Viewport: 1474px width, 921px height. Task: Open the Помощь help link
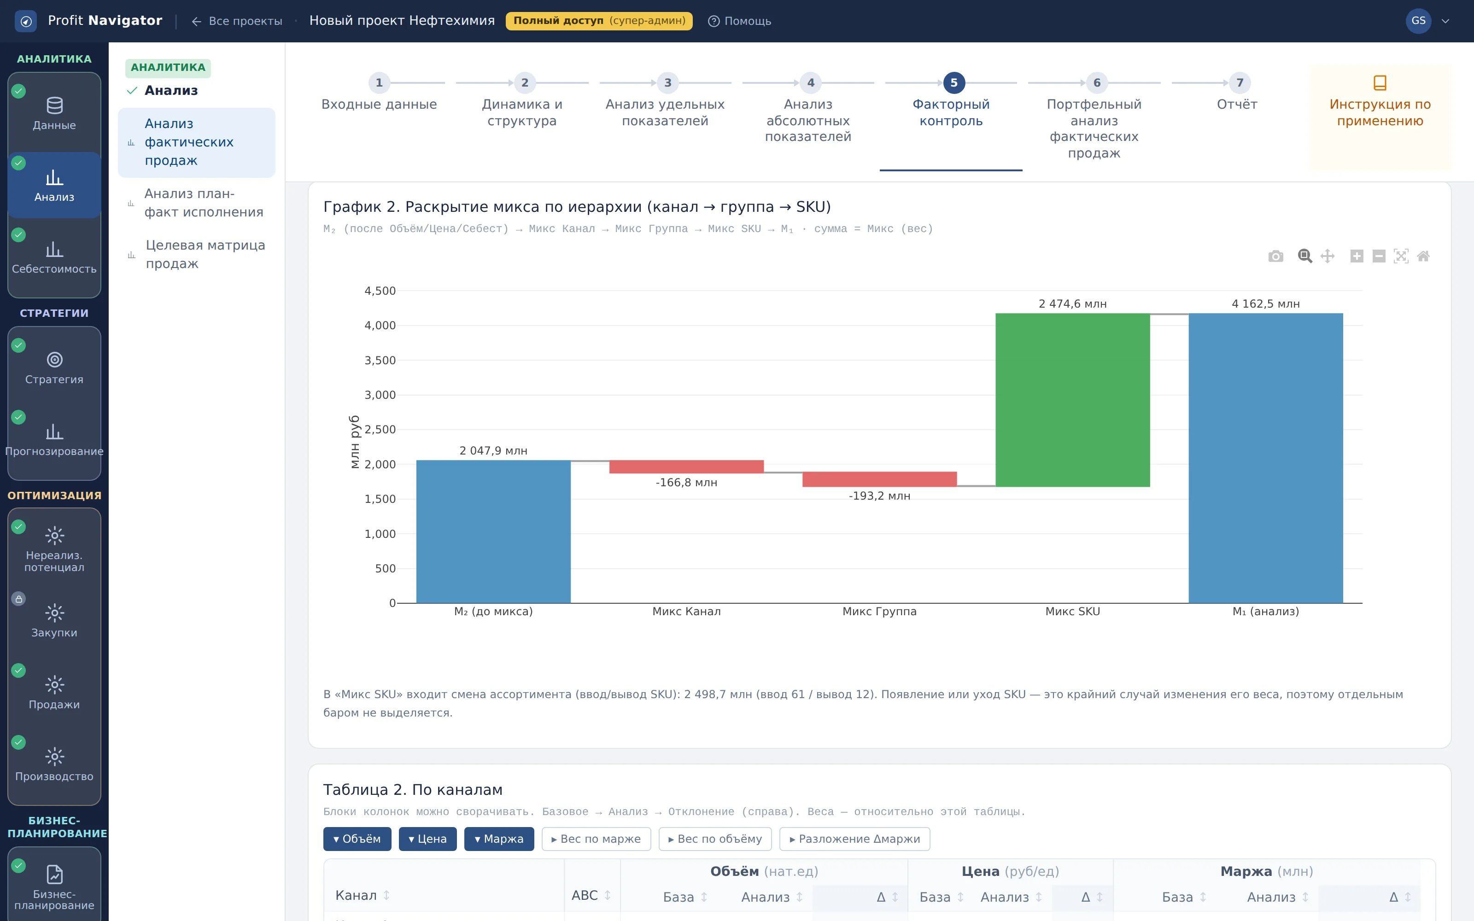[x=739, y=21]
